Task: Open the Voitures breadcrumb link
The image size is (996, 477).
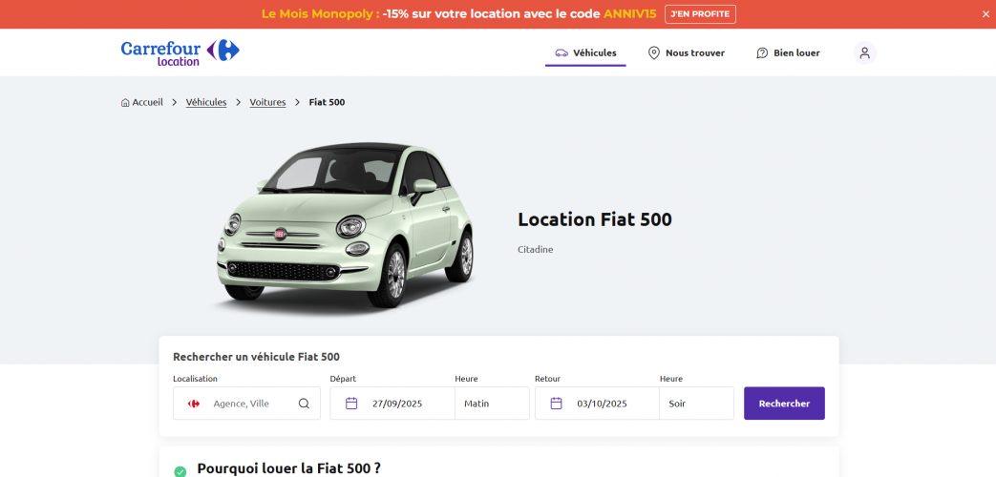Action: pos(267,102)
